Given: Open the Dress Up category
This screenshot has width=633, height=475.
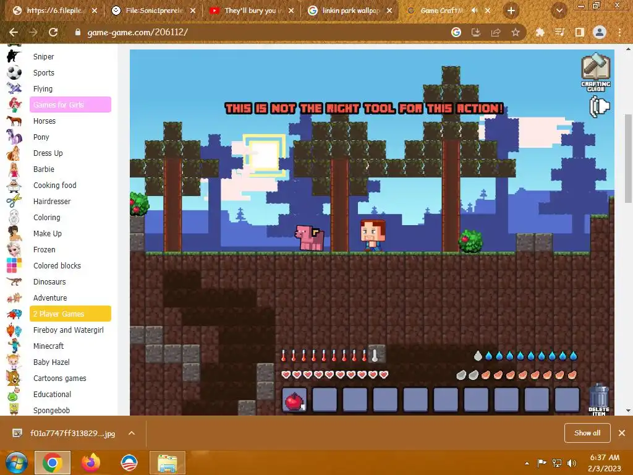Looking at the screenshot, I should click(x=48, y=153).
